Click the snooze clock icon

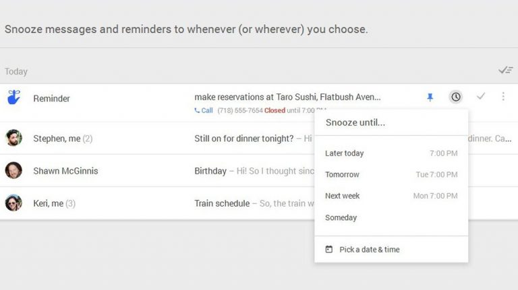456,97
